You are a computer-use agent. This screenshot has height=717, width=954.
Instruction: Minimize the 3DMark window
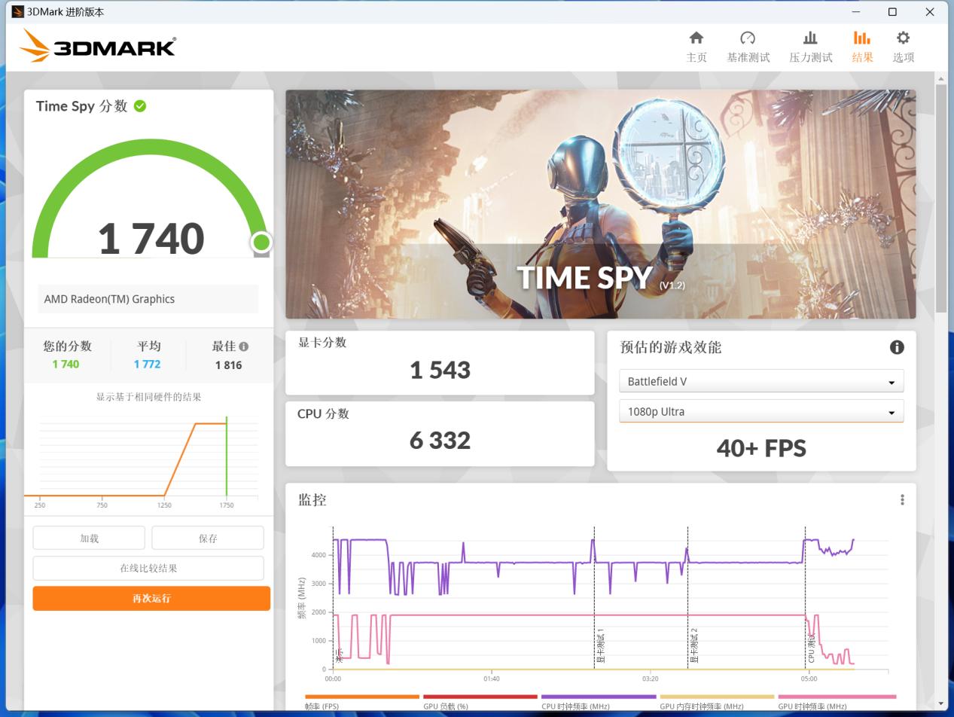click(x=856, y=12)
